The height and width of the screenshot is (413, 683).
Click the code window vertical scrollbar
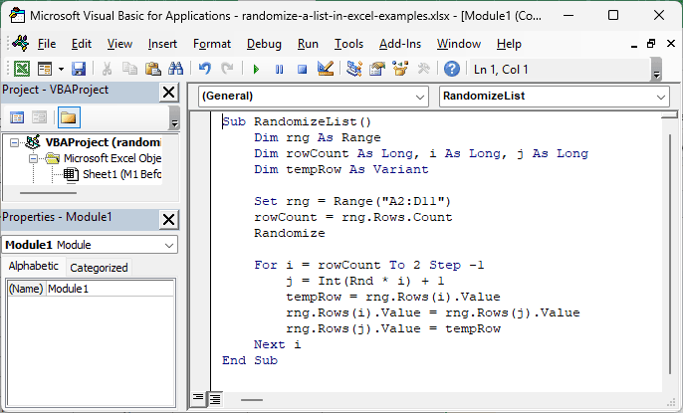click(x=670, y=254)
